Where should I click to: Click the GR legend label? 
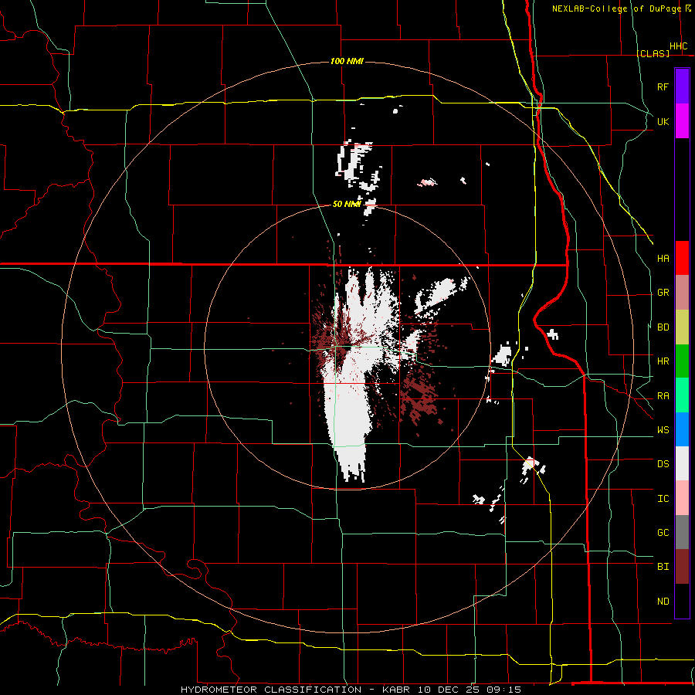(663, 293)
